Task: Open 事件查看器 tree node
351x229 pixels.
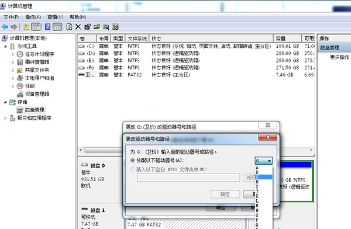Action: click(37, 62)
